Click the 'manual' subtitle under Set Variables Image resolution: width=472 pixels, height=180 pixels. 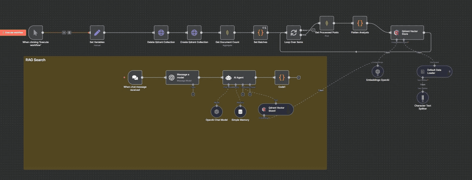pos(97,45)
